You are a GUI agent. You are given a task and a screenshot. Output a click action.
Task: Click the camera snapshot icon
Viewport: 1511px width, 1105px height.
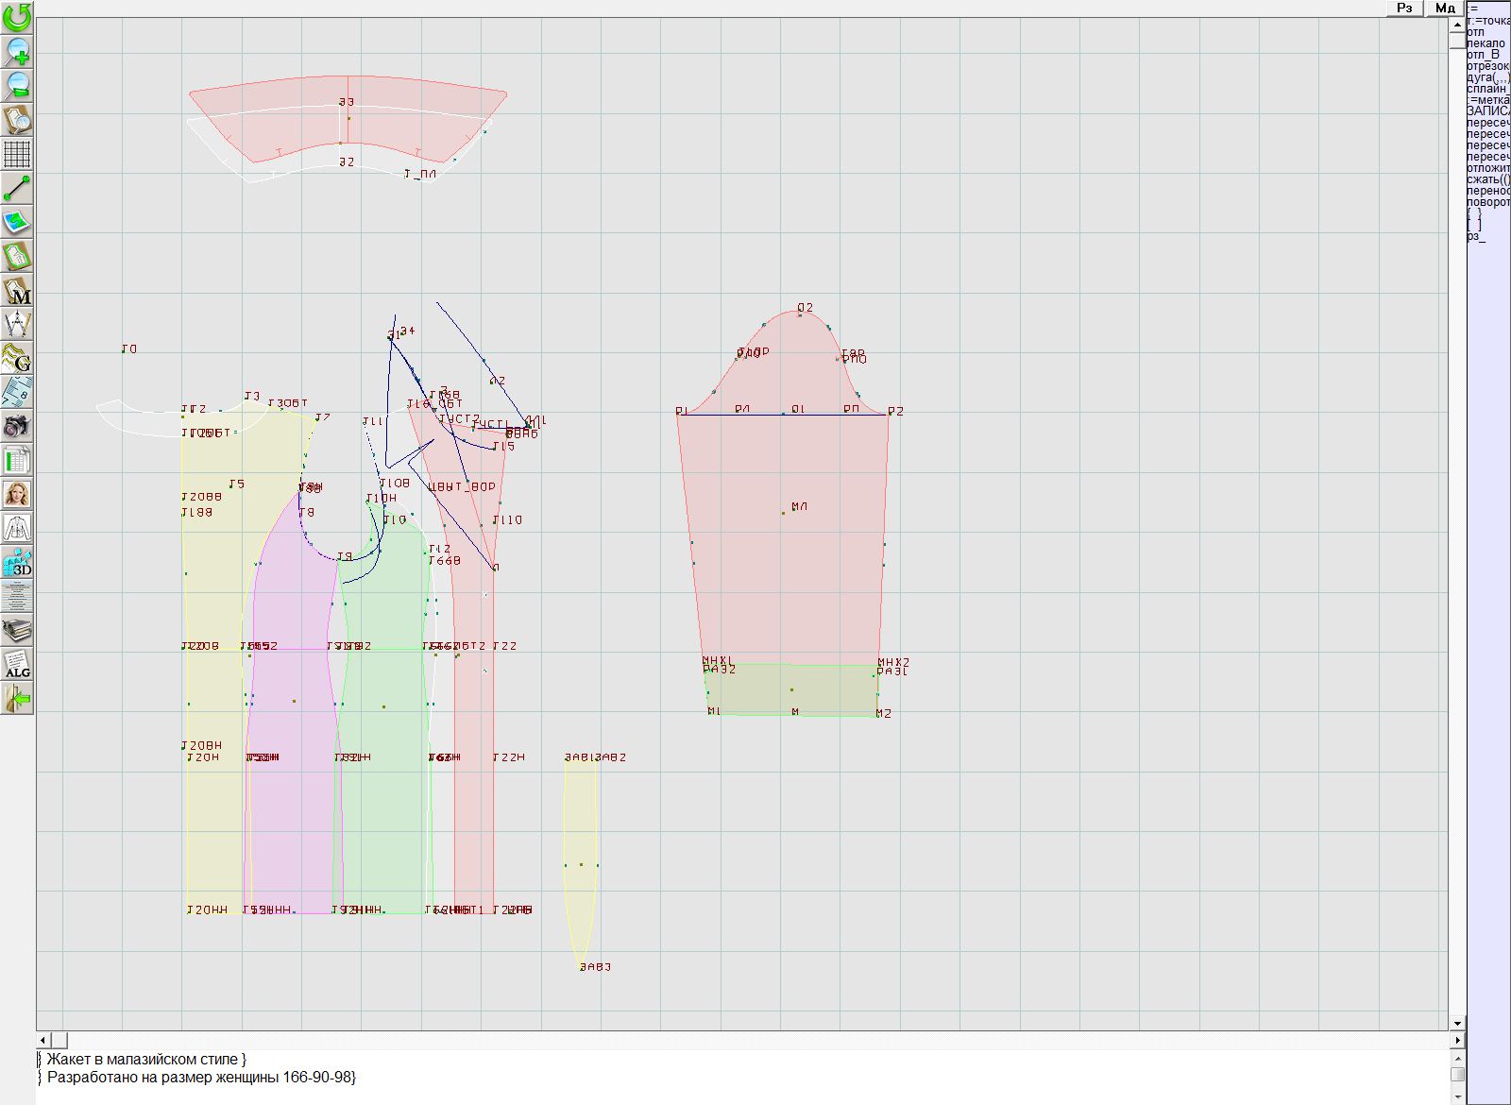[17, 426]
